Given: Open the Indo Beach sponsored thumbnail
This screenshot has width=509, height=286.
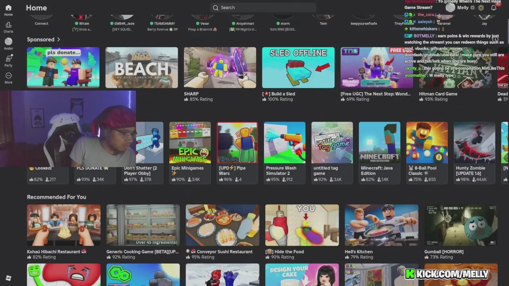Looking at the screenshot, I should click(142, 68).
